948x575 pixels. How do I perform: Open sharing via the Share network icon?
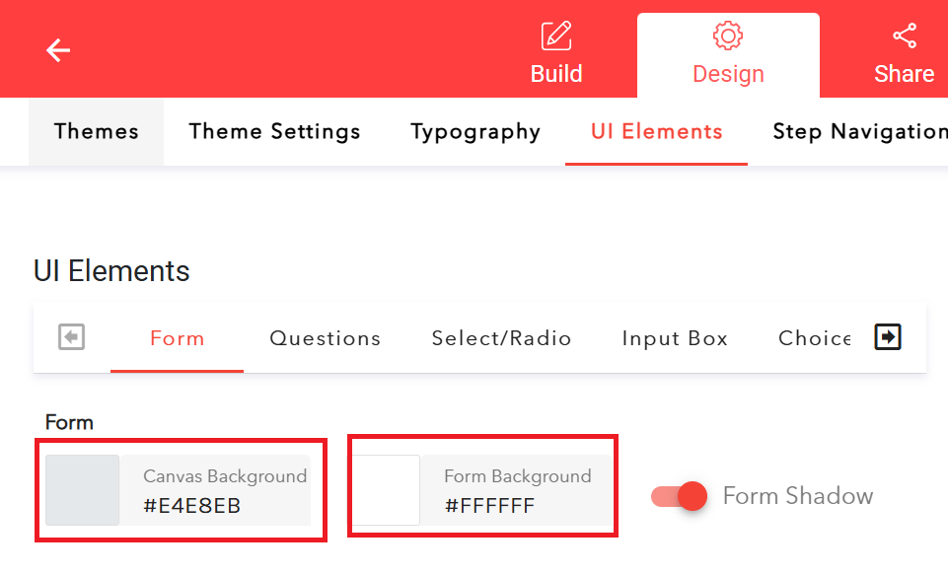pyautogui.click(x=904, y=35)
